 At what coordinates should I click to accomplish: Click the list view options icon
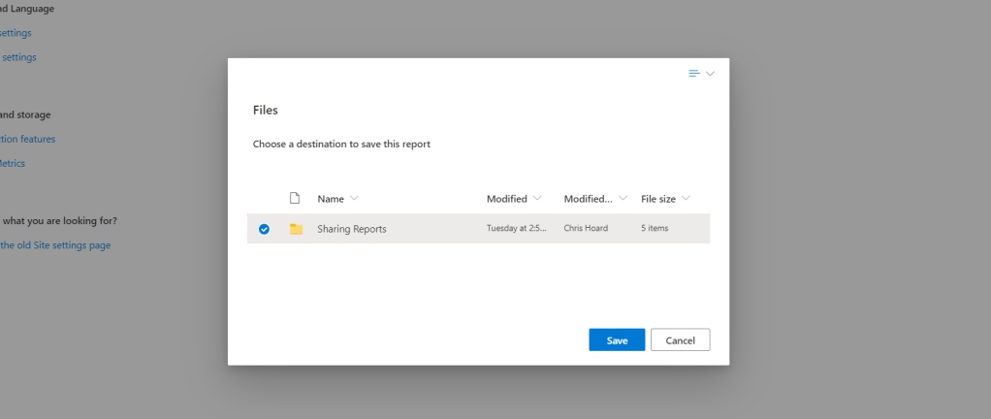pyautogui.click(x=694, y=74)
